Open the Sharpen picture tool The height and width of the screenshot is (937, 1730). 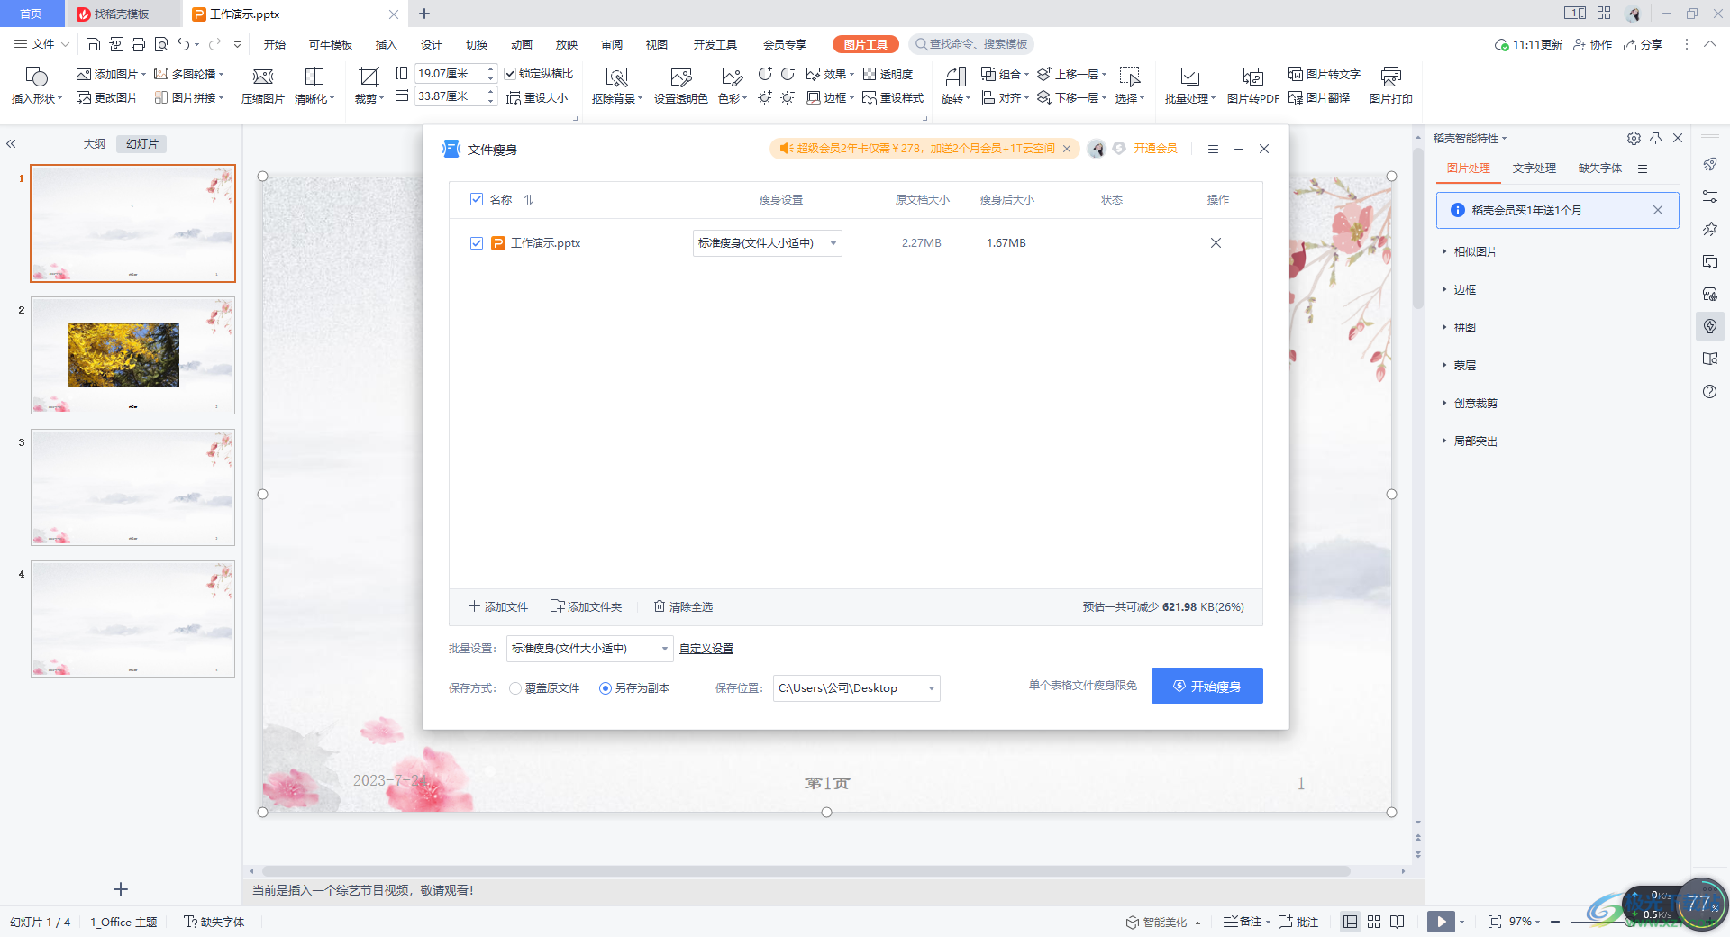click(x=314, y=86)
